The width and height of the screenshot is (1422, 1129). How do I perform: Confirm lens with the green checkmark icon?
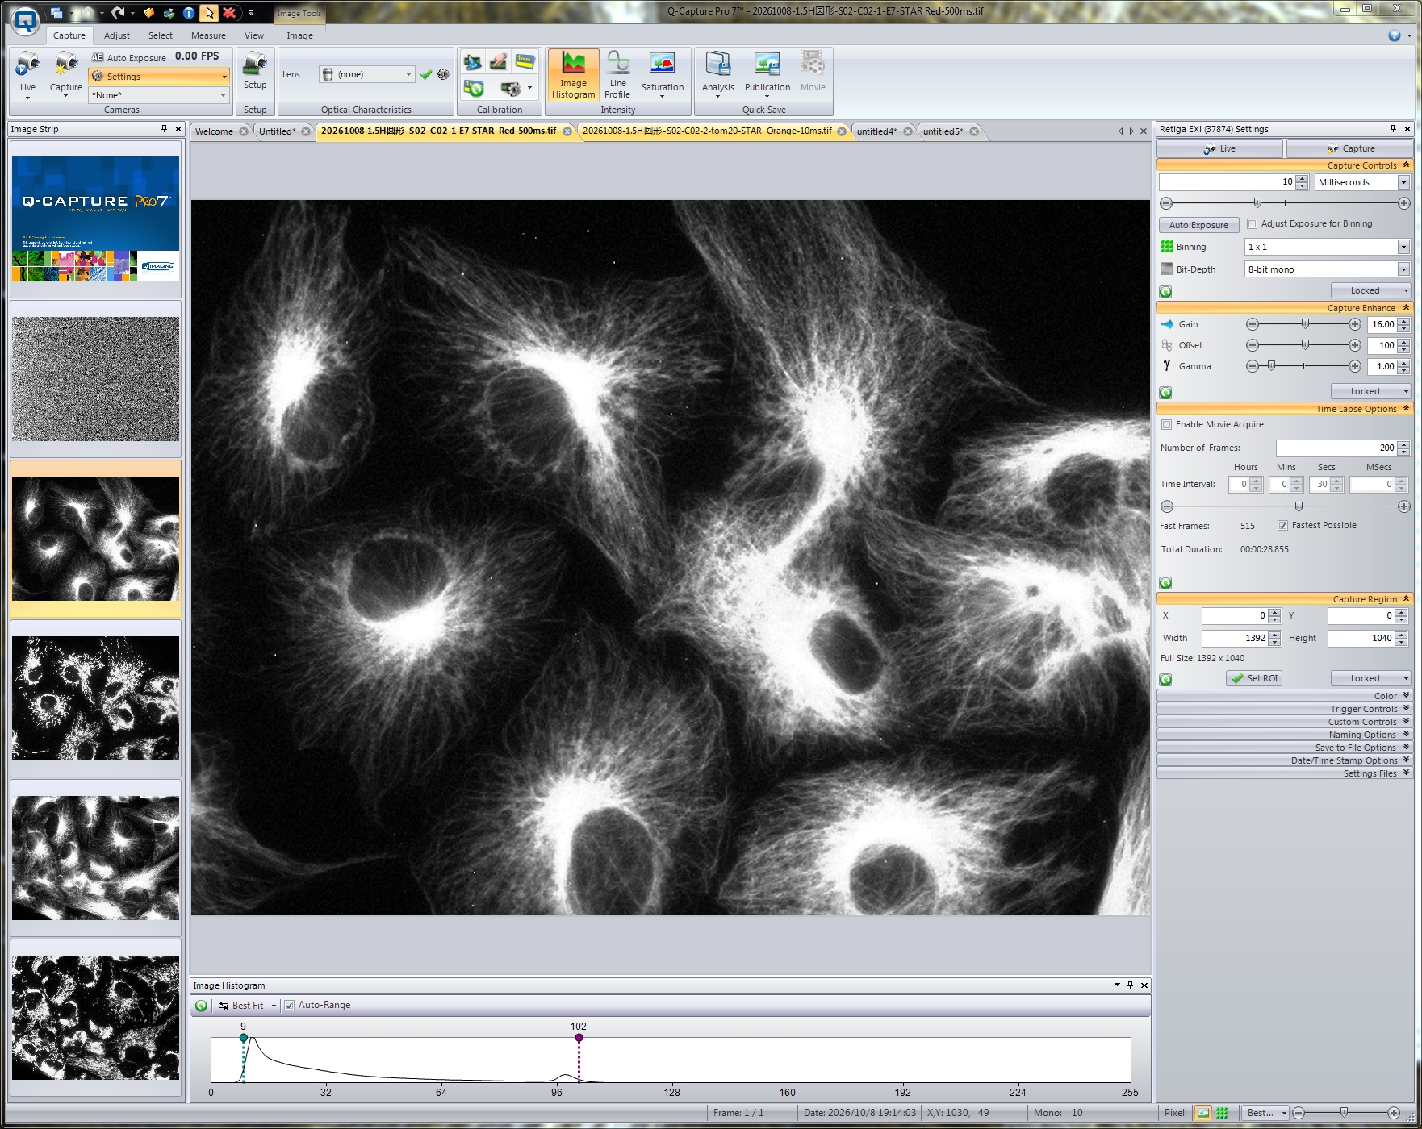426,74
